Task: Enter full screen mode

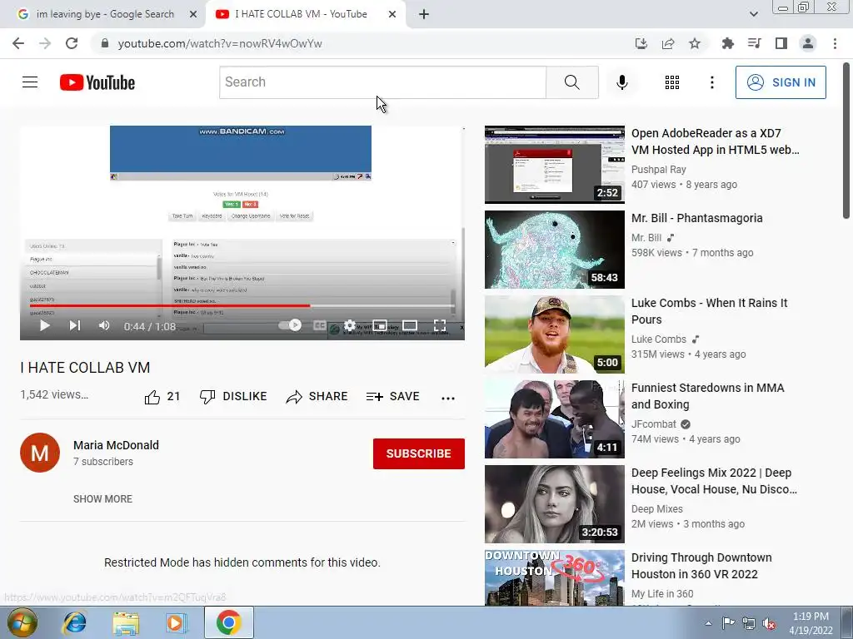Action: pos(440,325)
